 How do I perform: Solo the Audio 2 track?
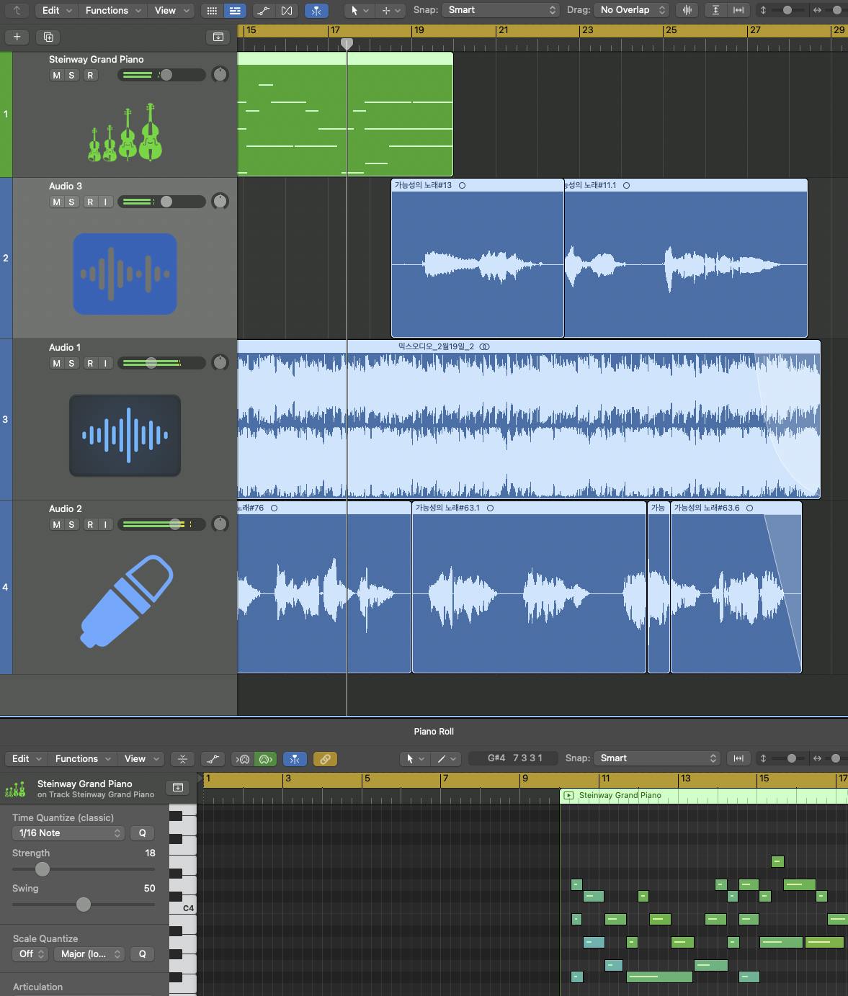[71, 524]
